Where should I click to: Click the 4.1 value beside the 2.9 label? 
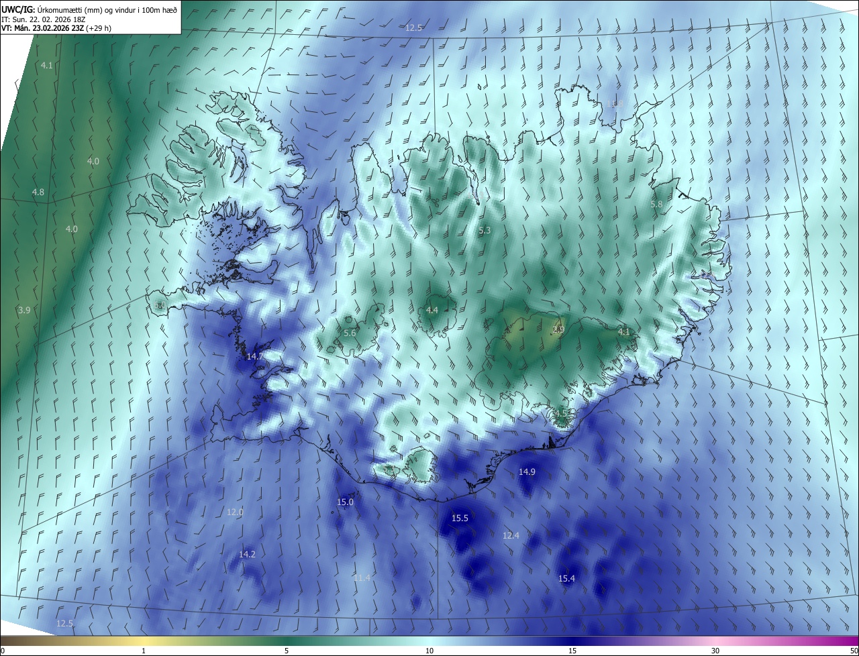pyautogui.click(x=624, y=332)
